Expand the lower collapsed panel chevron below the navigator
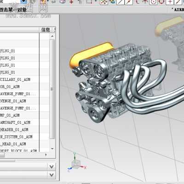 pyautogui.click(x=52, y=175)
